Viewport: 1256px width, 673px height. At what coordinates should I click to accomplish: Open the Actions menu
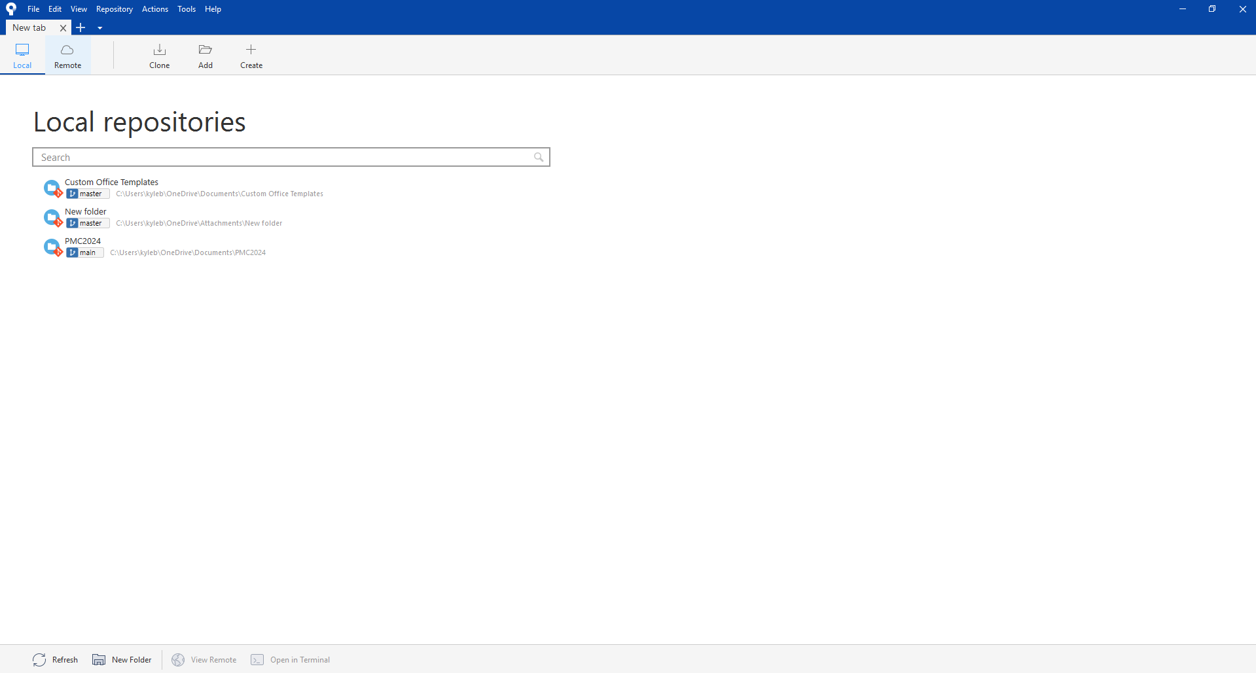coord(155,9)
